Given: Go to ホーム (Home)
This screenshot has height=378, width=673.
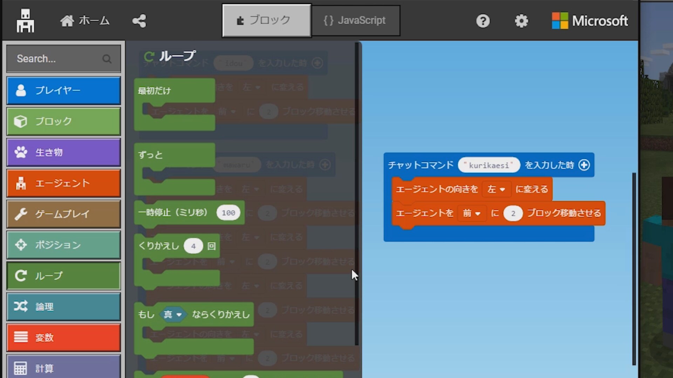Looking at the screenshot, I should [85, 21].
